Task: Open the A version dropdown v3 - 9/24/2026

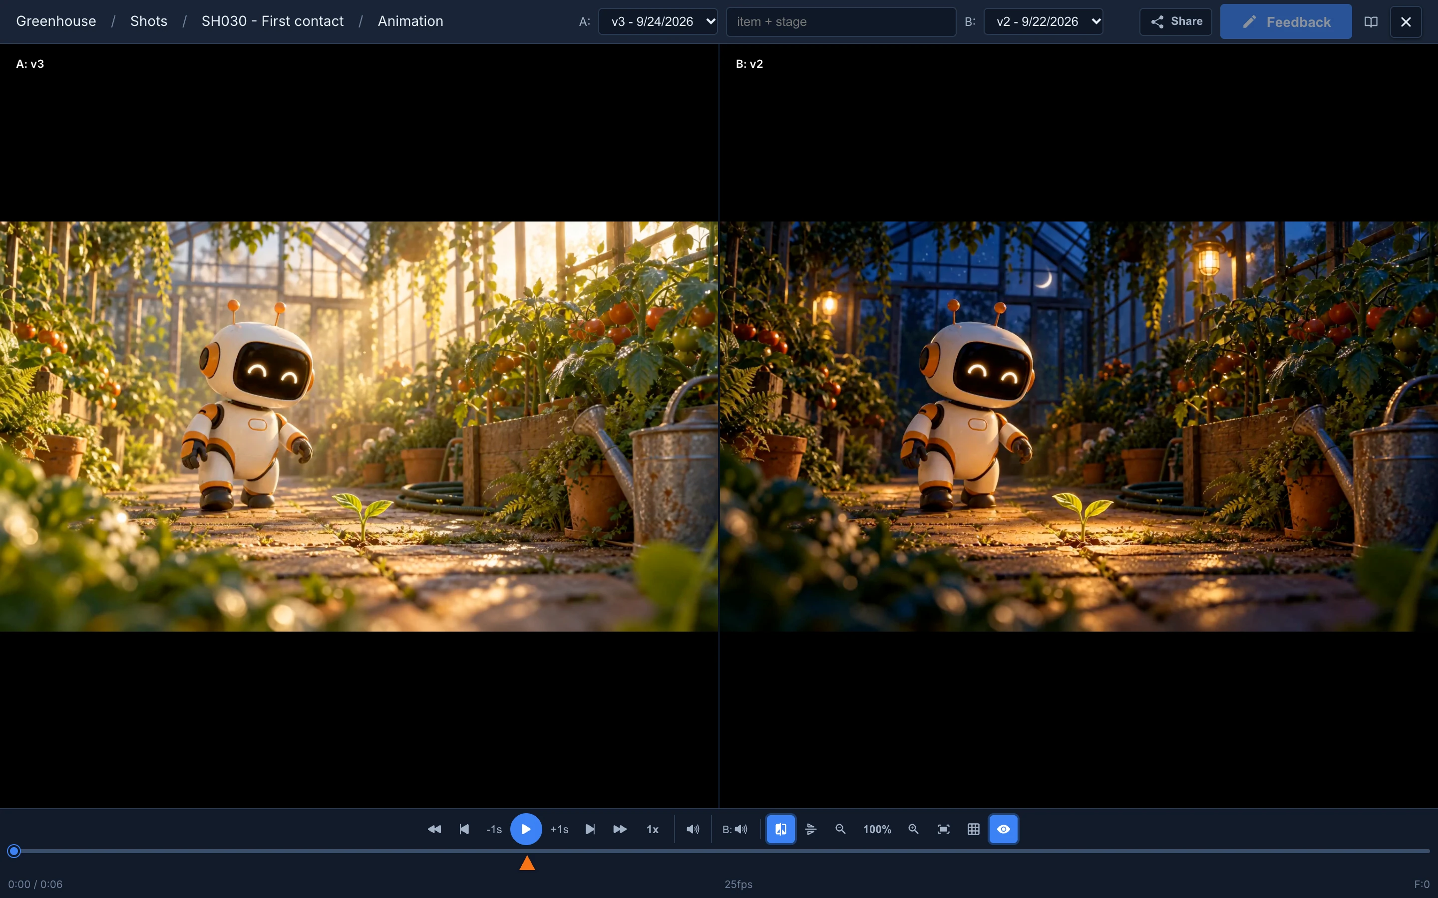Action: coord(658,21)
